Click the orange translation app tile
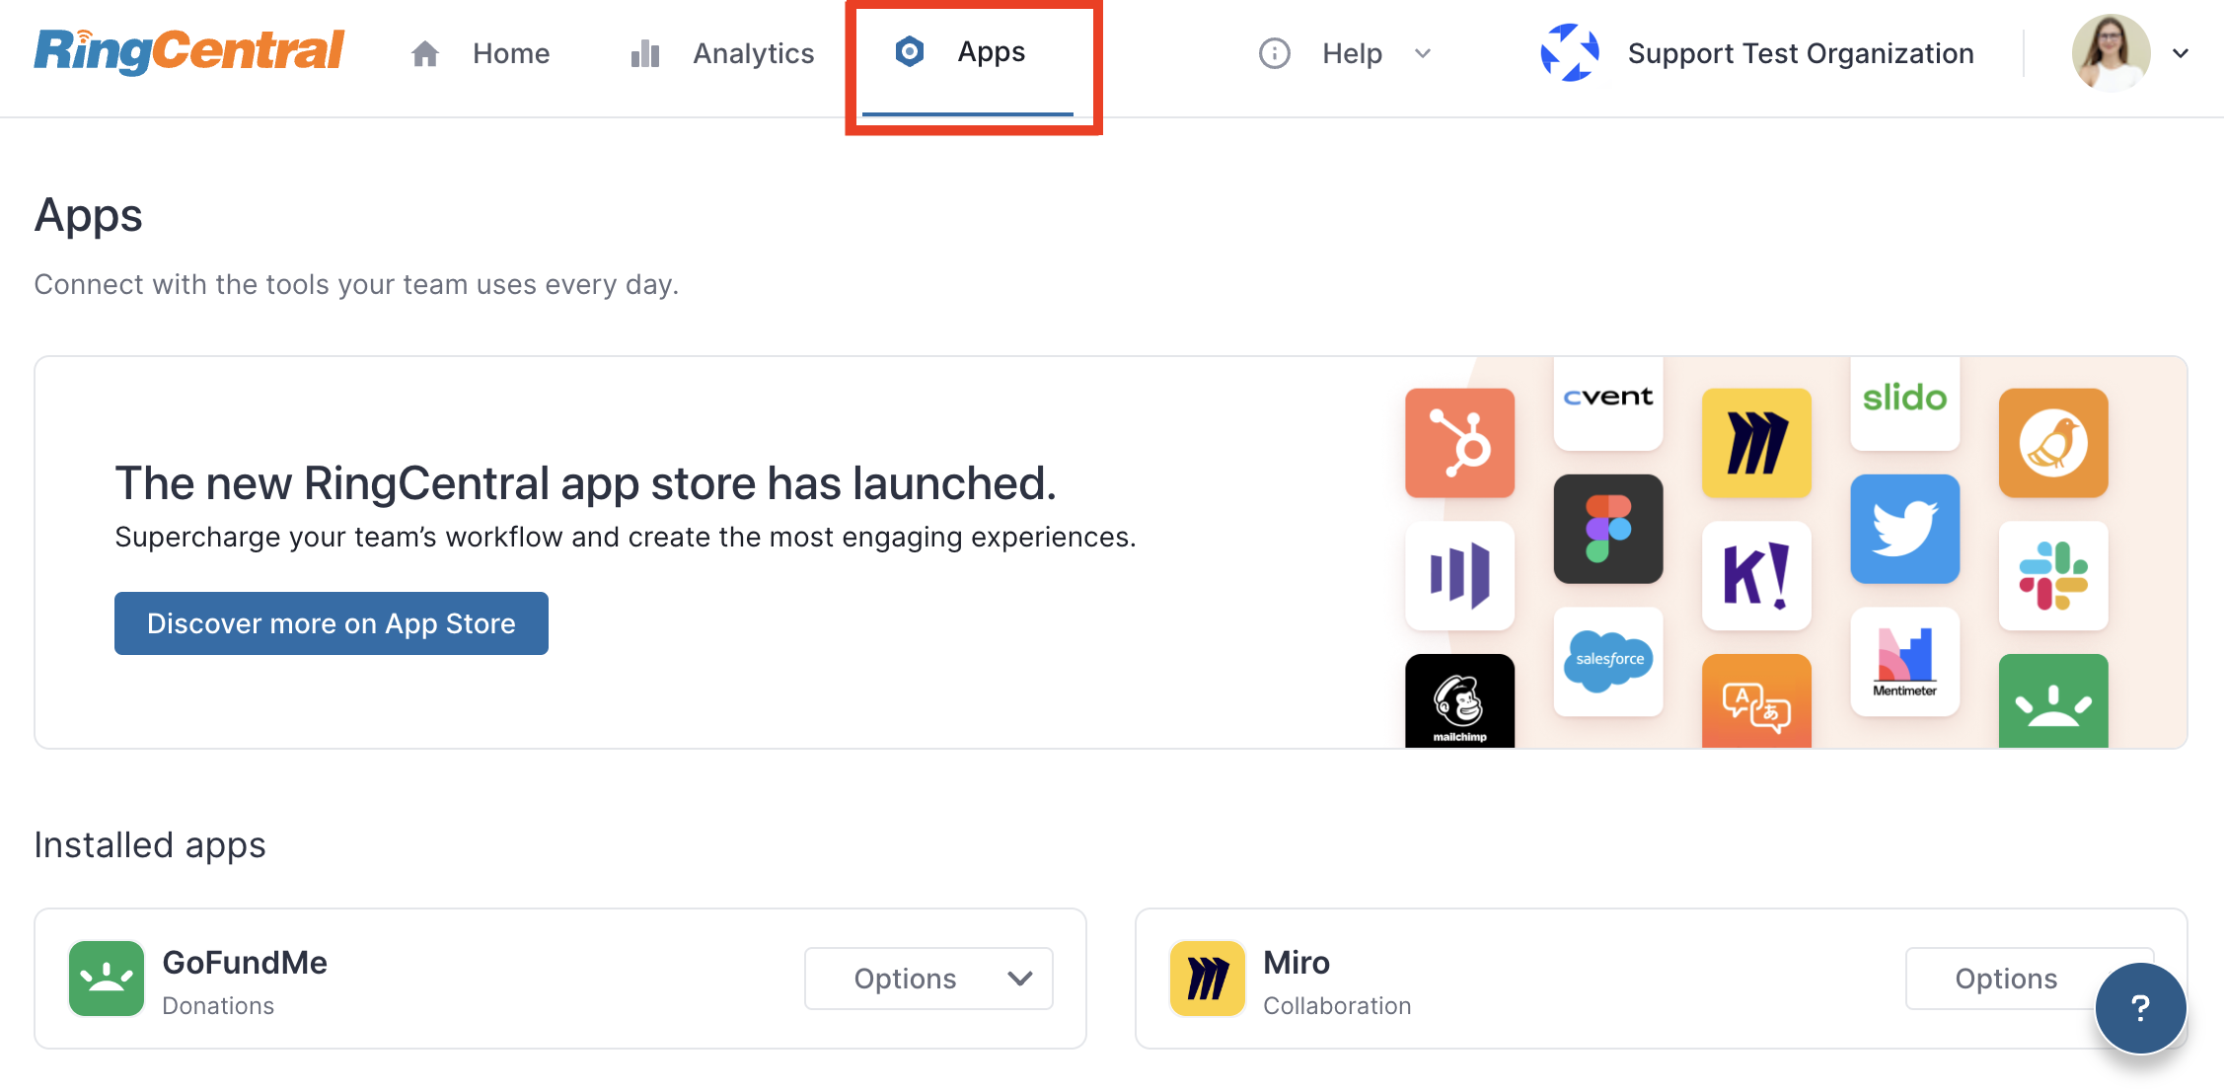This screenshot has height=1091, width=2224. click(1756, 701)
